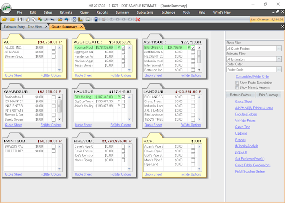The width and height of the screenshot is (285, 203).
Task: Click the yellow envelope toolbar icon
Action: pos(12,20)
